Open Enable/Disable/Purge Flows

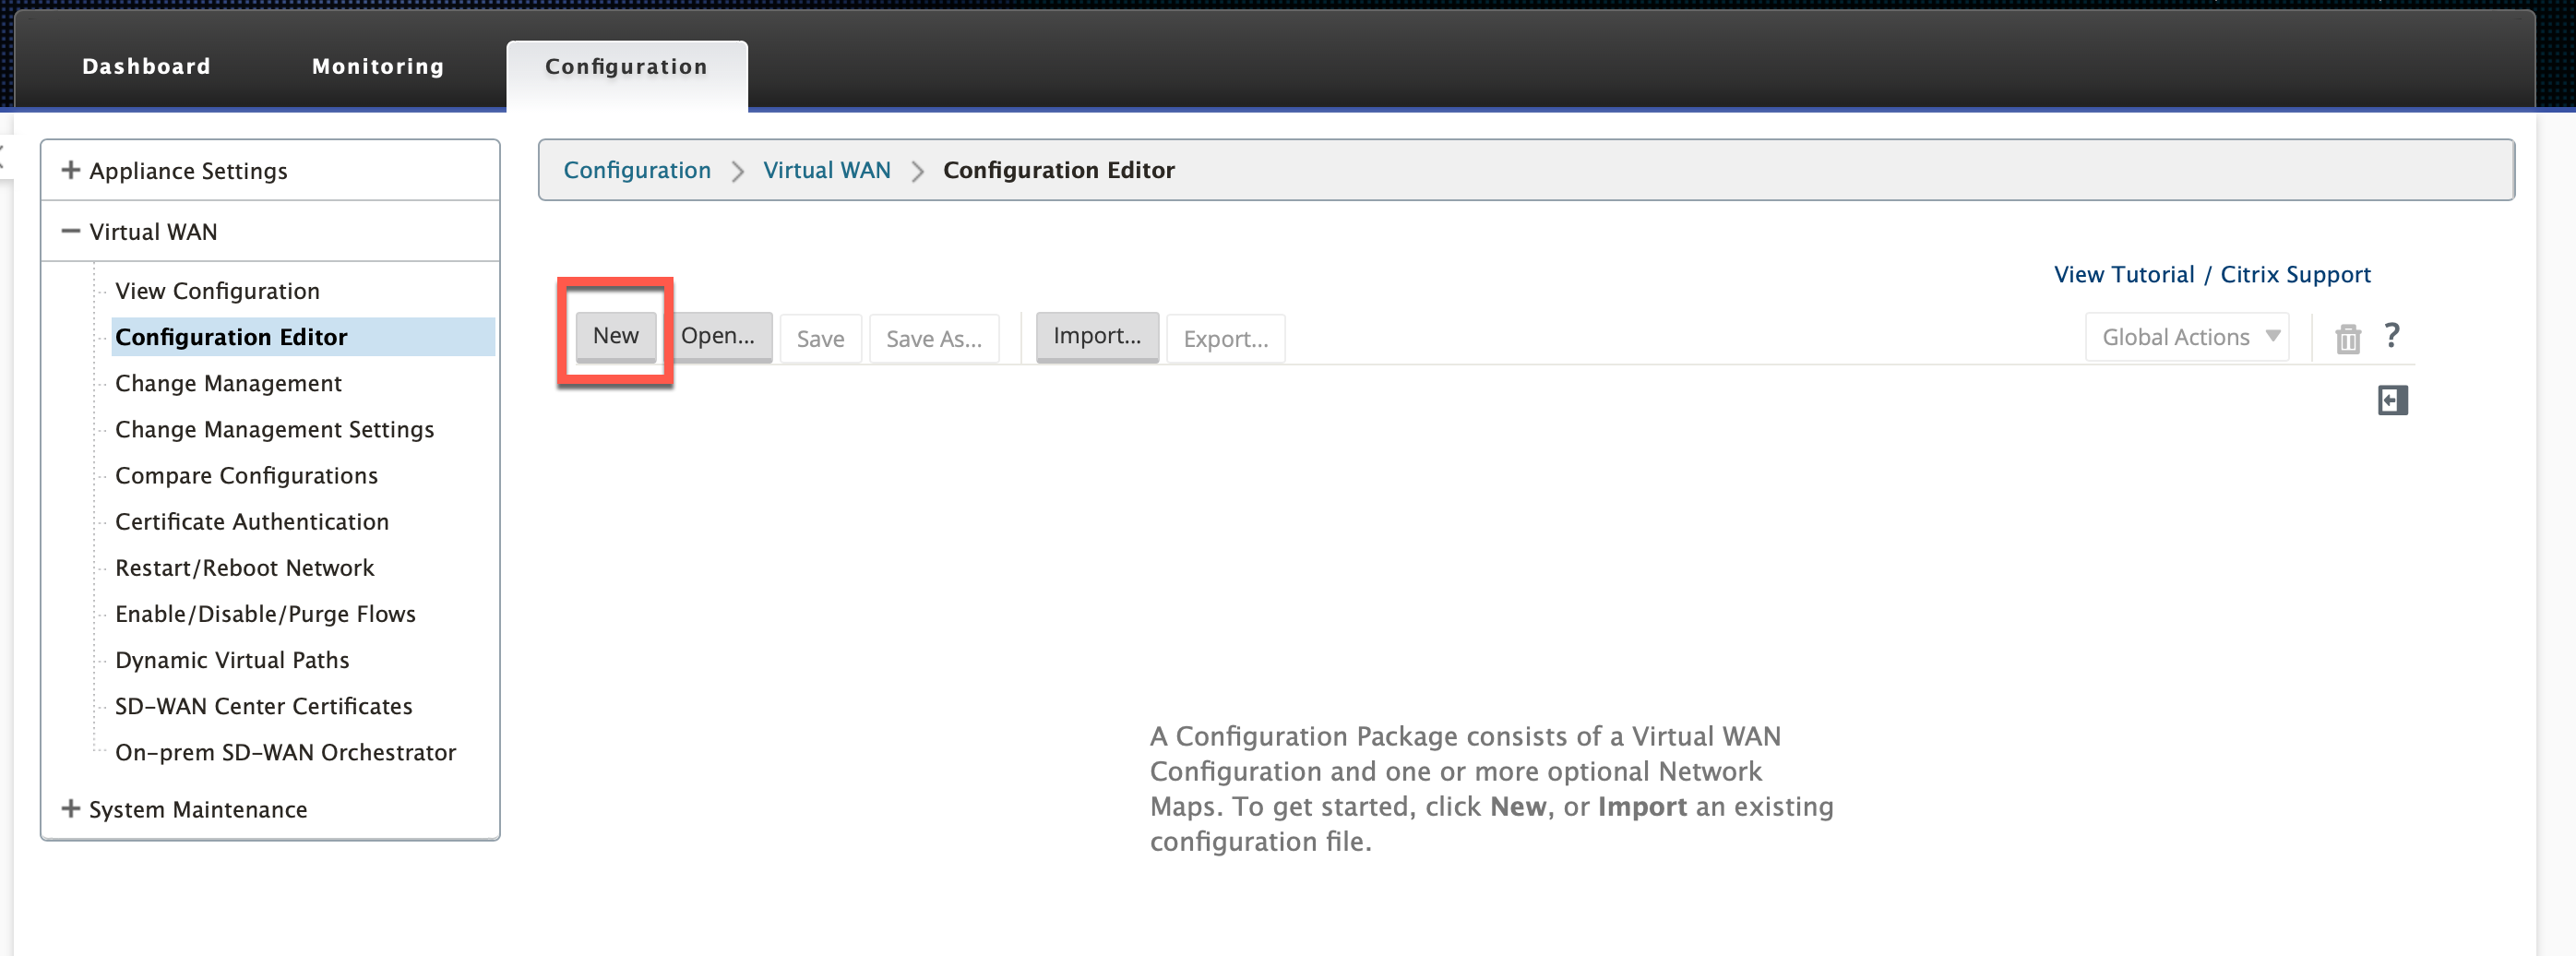[x=265, y=613]
